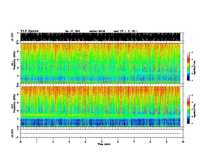Click the ch.2 spectrogram color scale bar
Image resolution: width=206 pixels, height=159 pixels.
pos(188,109)
